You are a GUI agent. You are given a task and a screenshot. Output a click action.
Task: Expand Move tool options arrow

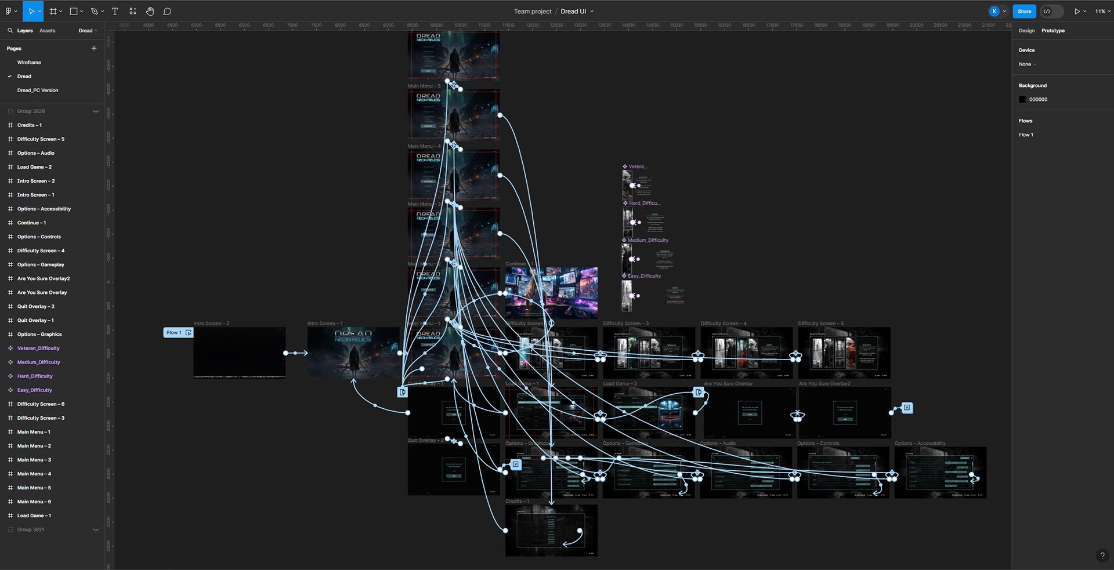(x=39, y=11)
